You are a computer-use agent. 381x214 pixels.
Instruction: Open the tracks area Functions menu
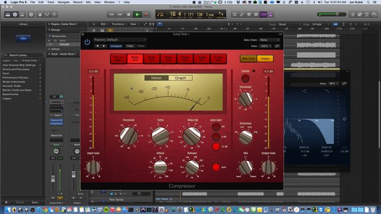click(119, 24)
